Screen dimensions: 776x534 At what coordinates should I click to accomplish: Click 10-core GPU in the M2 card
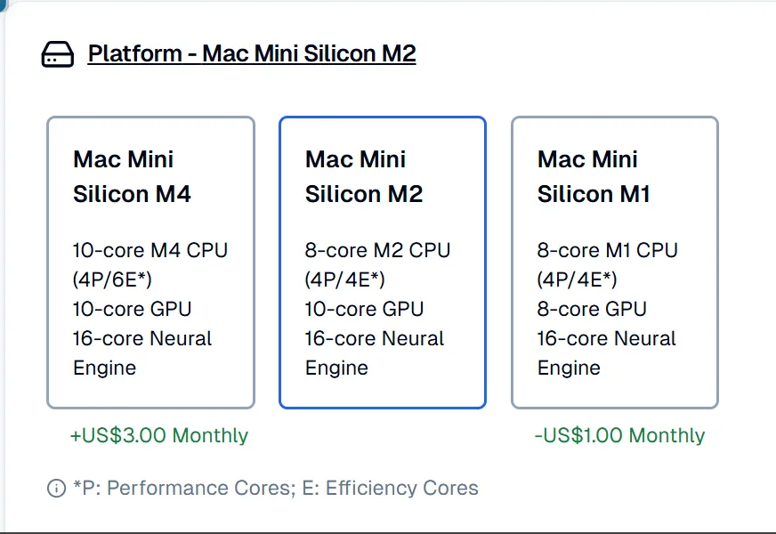coord(365,310)
